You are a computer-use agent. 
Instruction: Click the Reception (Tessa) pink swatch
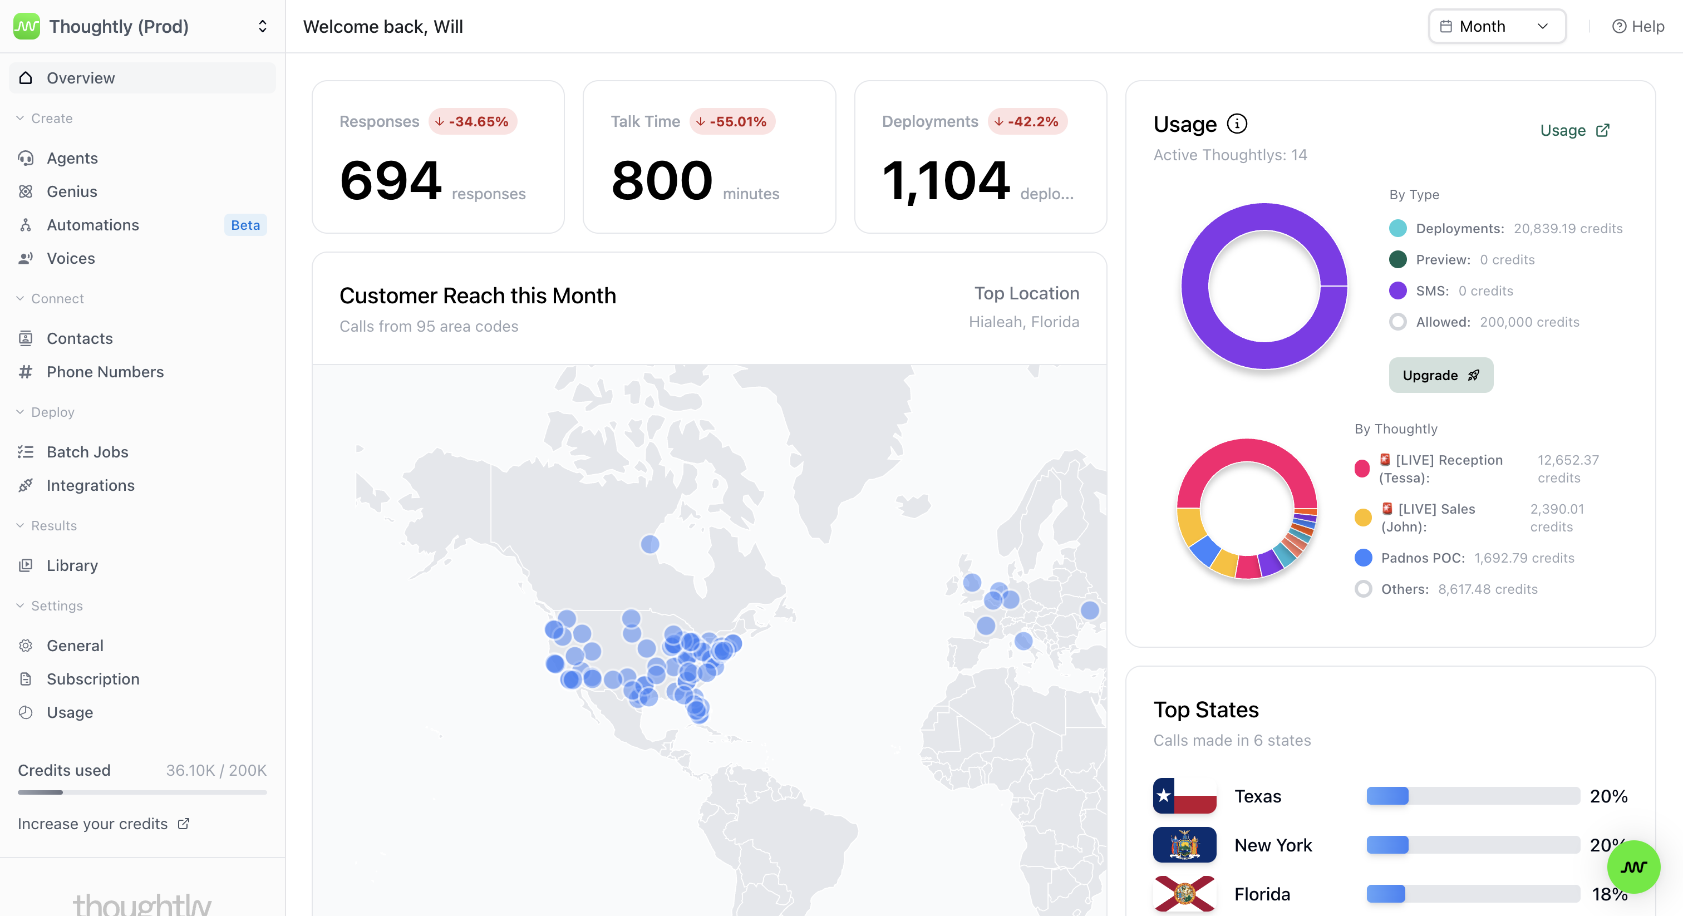pos(1362,469)
